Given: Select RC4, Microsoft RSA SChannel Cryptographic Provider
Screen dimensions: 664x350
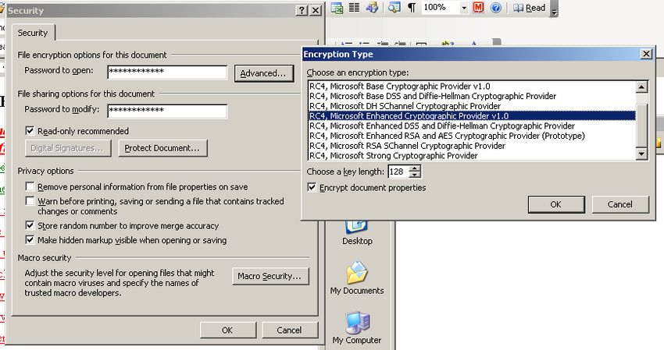Looking at the screenshot, I should (472, 146).
